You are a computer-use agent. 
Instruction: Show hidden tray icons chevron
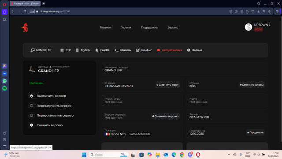(x=229, y=155)
